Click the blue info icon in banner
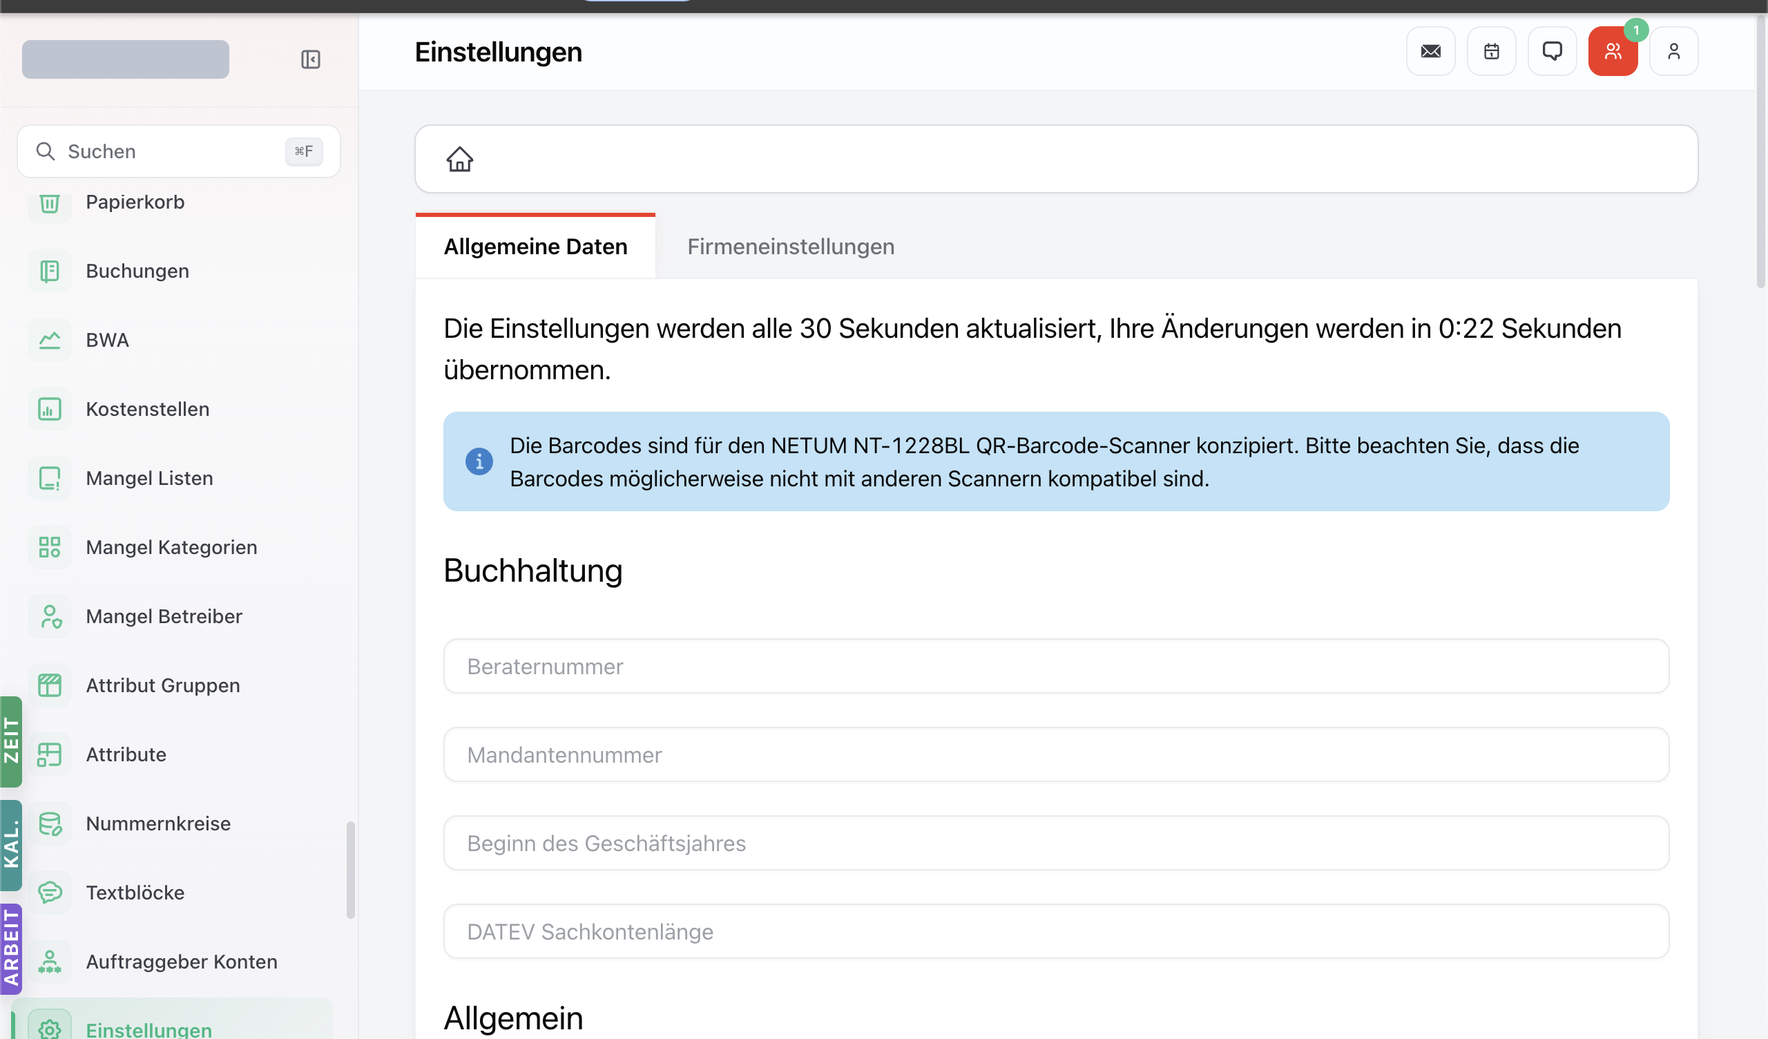The image size is (1768, 1039). 479,461
